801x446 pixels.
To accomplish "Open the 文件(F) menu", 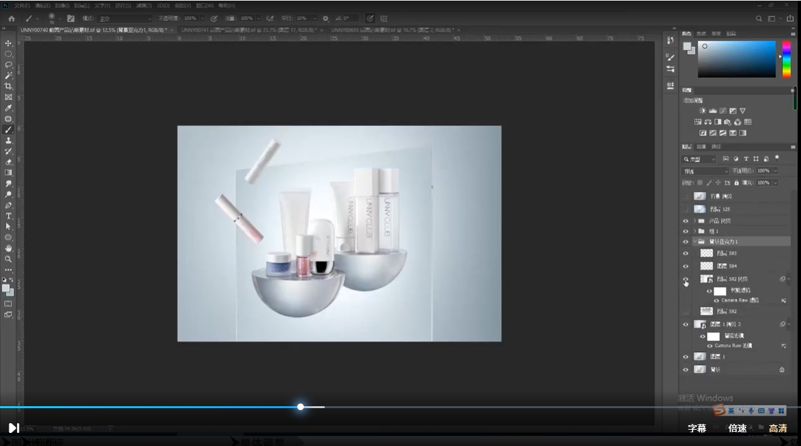I will [22, 5].
